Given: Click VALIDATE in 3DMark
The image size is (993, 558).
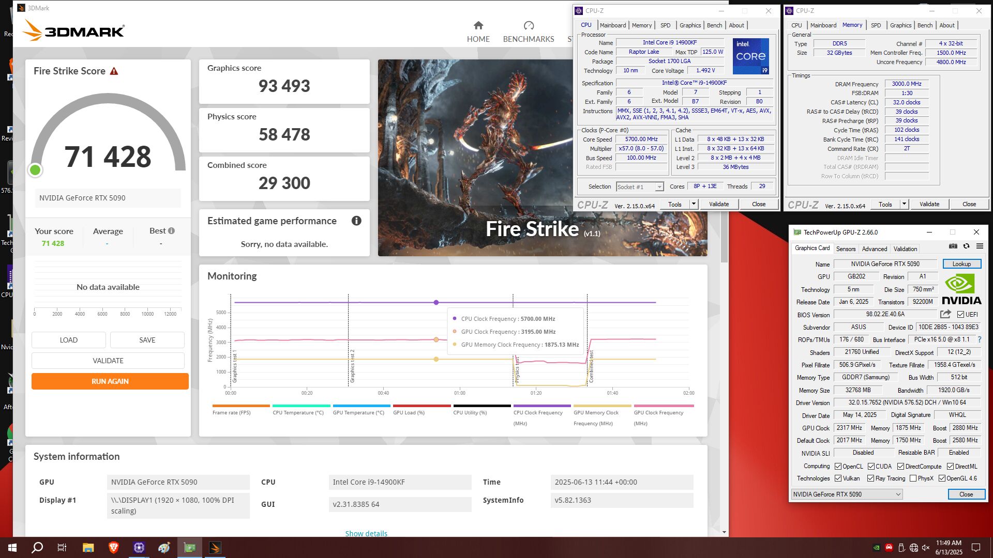Looking at the screenshot, I should [108, 361].
